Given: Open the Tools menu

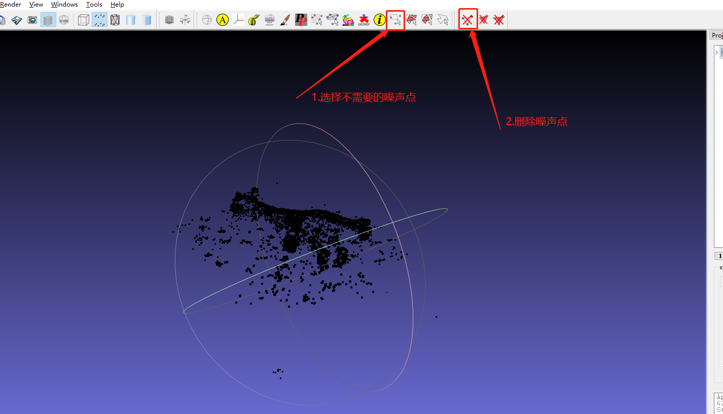Looking at the screenshot, I should [x=94, y=5].
